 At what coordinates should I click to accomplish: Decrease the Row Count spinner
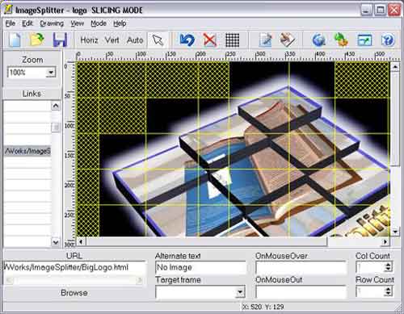click(x=389, y=294)
